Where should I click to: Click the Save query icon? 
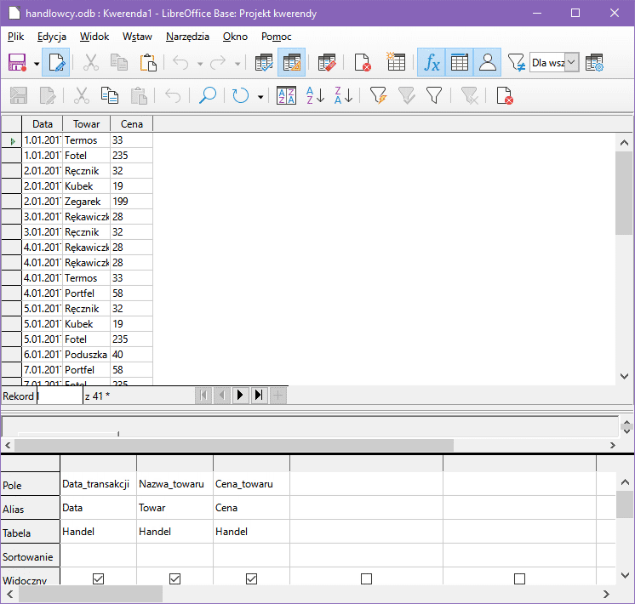[17, 63]
